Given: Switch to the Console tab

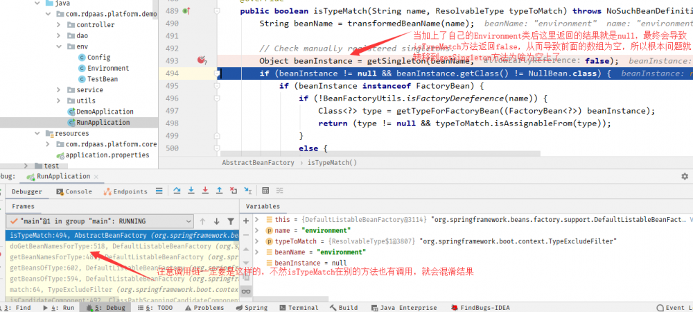Looking at the screenshot, I should click(74, 191).
